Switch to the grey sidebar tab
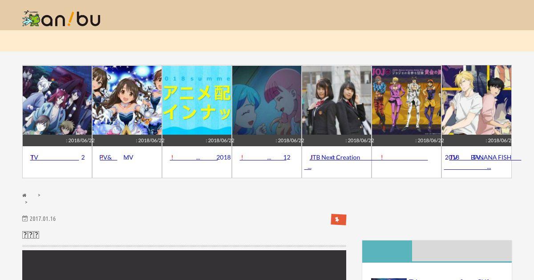 (462, 251)
